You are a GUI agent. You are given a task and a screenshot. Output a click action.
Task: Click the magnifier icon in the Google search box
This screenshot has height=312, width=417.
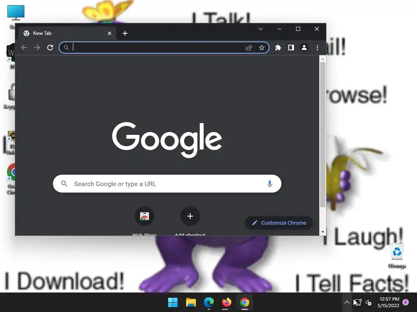tap(64, 183)
